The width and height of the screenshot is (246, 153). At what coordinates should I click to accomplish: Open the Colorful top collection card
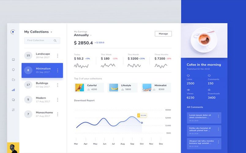(89, 88)
